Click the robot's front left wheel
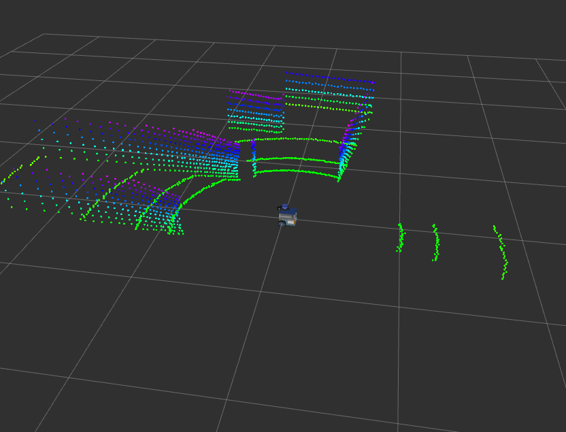The height and width of the screenshot is (432, 566). coord(282,224)
